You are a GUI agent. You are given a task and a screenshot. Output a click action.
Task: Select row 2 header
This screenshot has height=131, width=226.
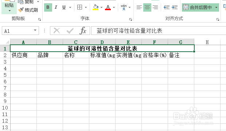pyautogui.click(x=5, y=55)
